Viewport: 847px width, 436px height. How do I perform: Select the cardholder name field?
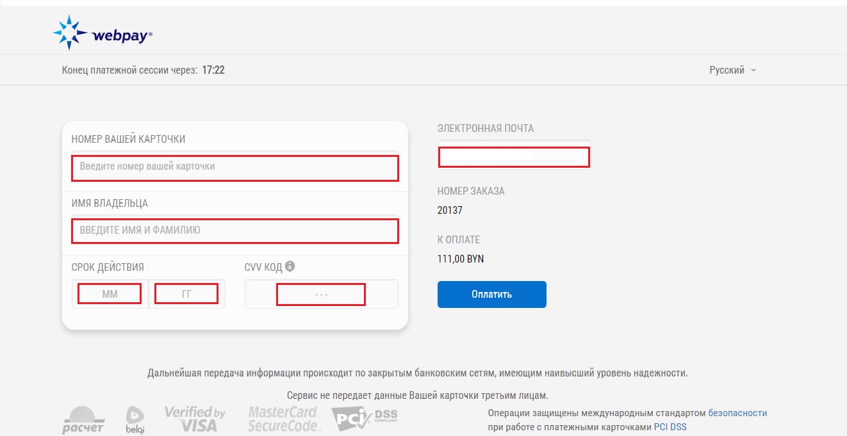coord(234,231)
